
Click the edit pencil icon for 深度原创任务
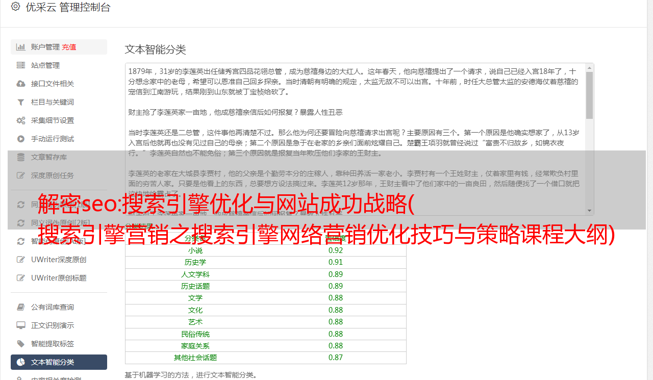click(21, 175)
